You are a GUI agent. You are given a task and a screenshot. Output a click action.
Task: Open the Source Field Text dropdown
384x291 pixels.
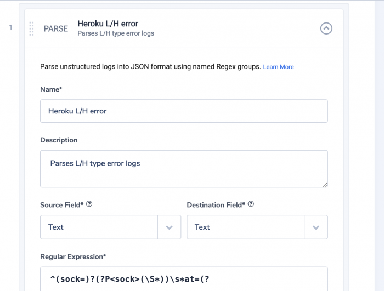[110, 227]
